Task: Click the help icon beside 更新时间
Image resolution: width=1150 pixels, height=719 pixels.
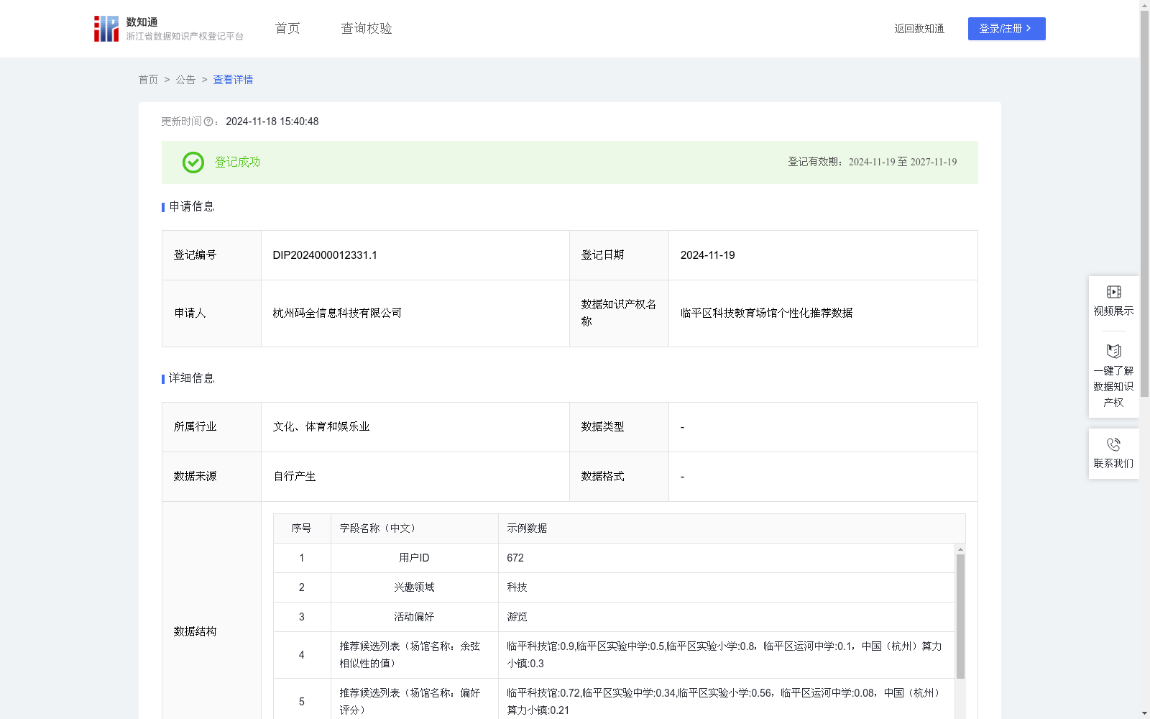Action: click(x=208, y=122)
